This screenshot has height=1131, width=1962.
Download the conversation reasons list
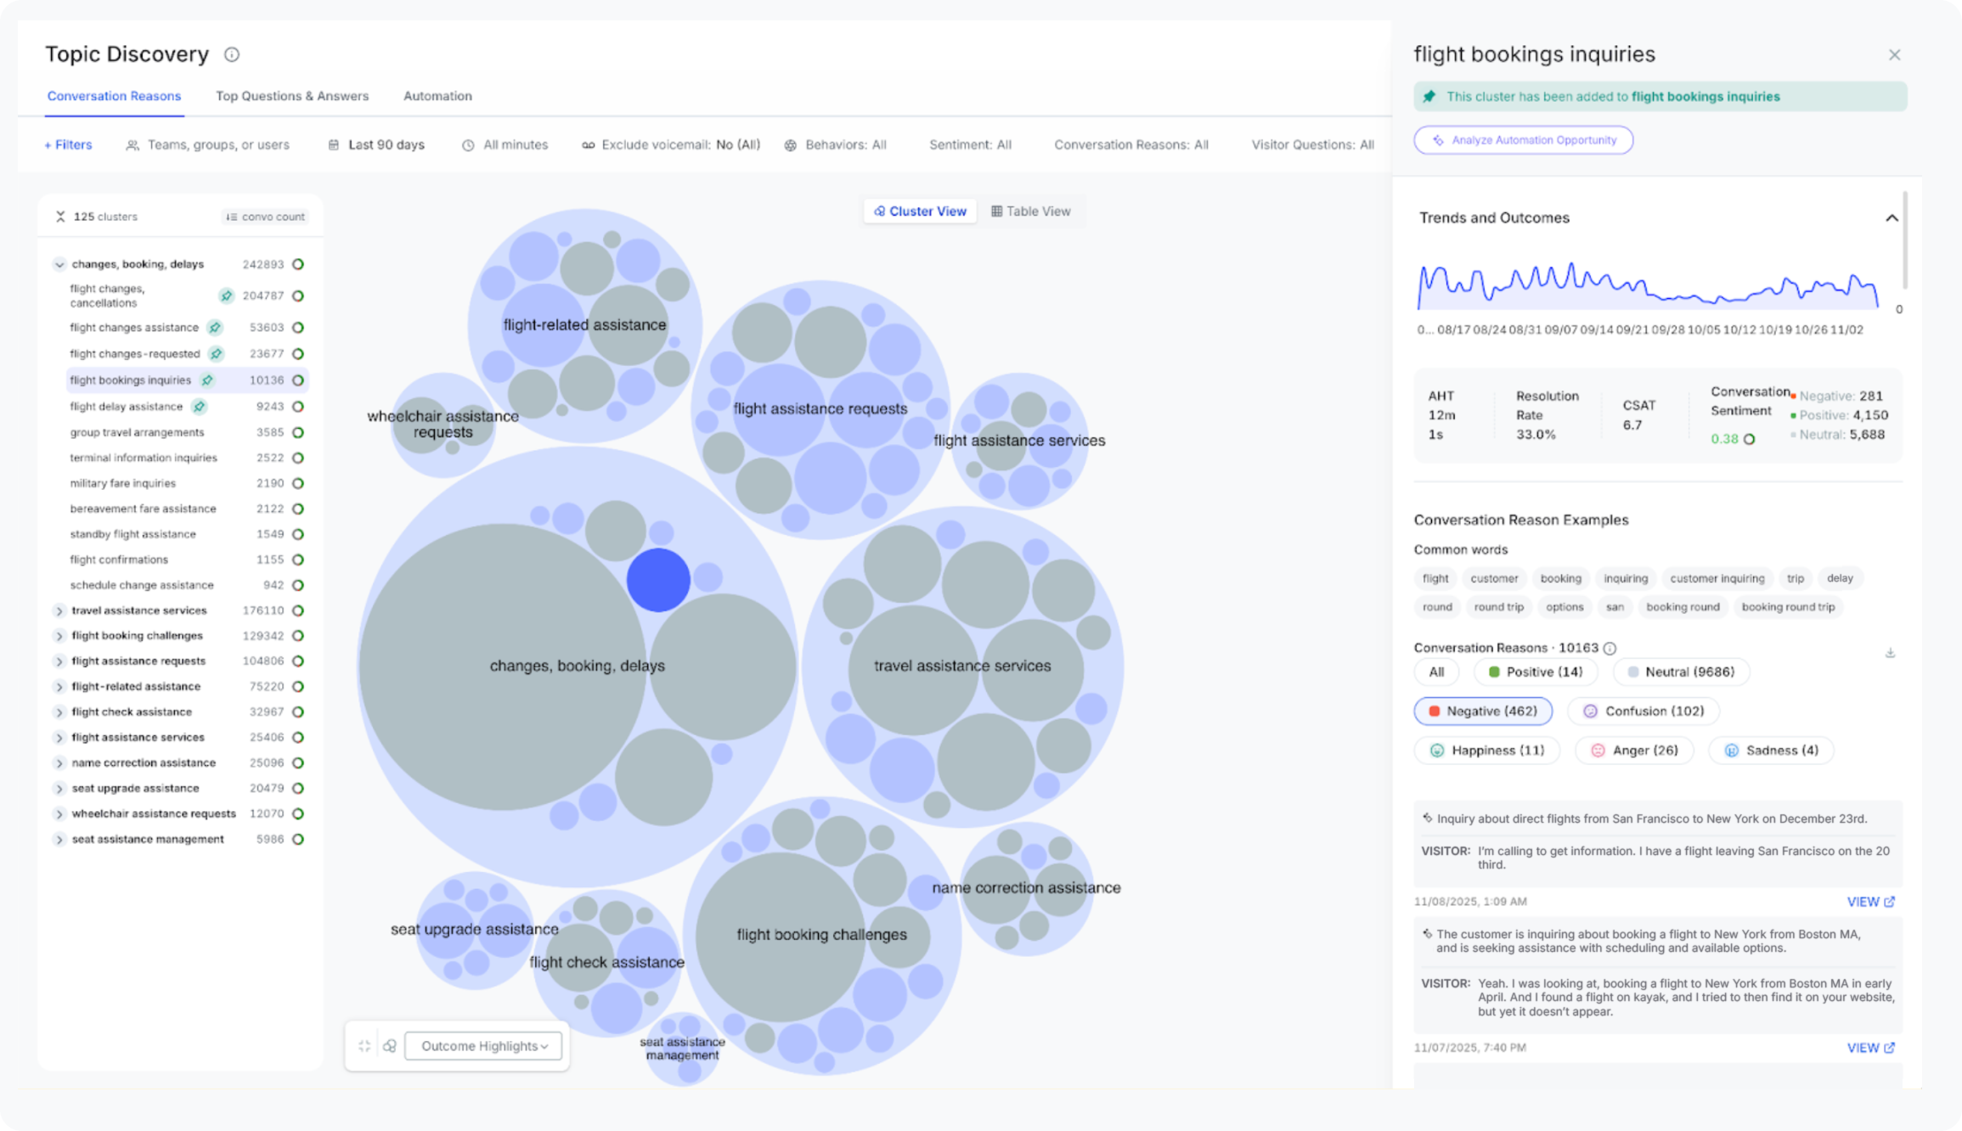[x=1890, y=652]
